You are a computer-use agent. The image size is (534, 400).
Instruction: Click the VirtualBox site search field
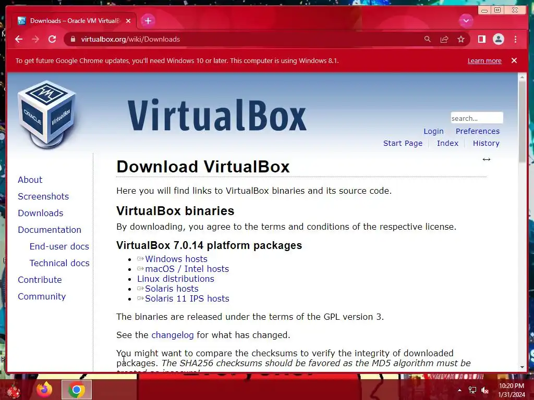477,118
